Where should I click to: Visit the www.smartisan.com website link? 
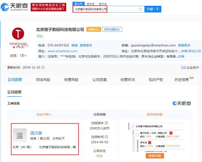(x=63, y=51)
